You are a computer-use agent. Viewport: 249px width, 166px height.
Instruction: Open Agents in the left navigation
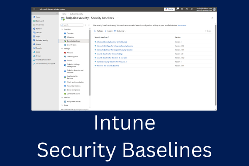[x=37, y=44]
